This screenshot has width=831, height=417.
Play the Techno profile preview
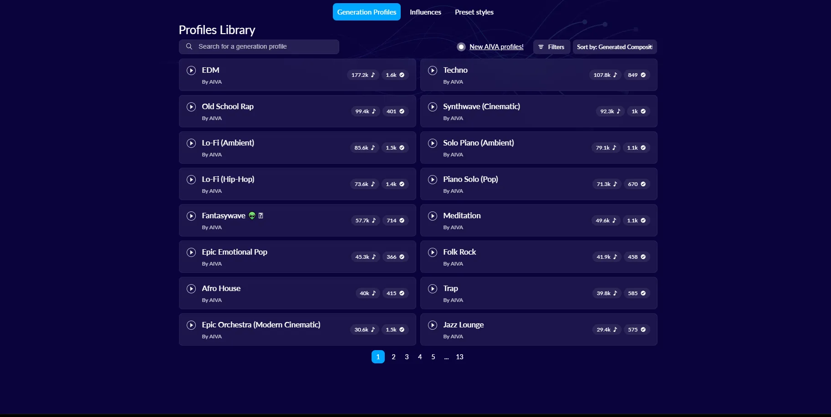point(433,70)
